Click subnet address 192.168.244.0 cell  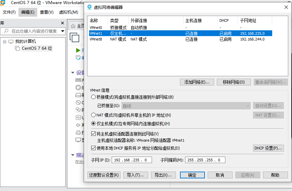click(252, 39)
